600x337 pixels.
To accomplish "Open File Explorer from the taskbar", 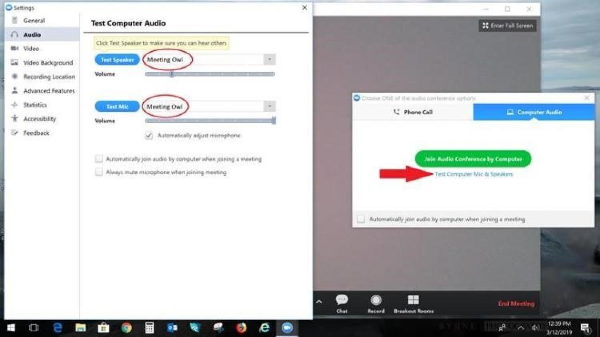I will tap(80, 328).
